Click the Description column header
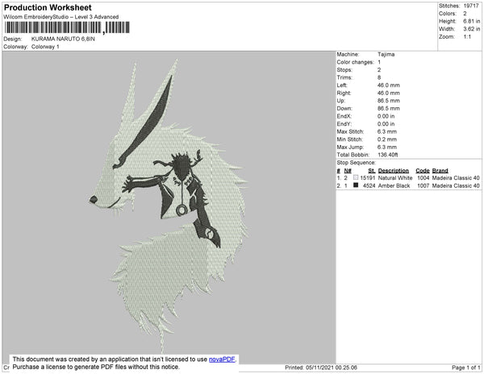Viewport: 484px width, 374px height. pos(394,170)
